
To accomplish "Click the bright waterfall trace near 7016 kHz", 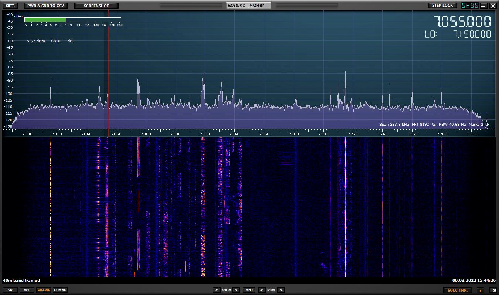I will click(x=51, y=207).
